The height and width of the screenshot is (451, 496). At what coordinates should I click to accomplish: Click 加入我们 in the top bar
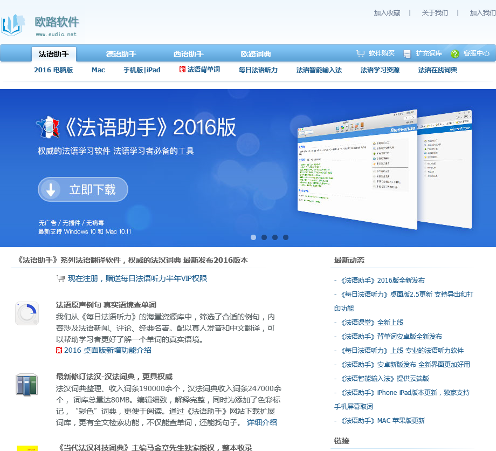pos(483,13)
